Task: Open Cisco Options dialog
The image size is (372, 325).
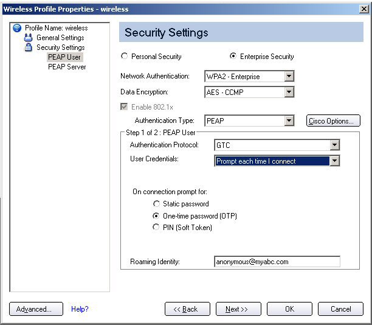Action: pos(333,121)
